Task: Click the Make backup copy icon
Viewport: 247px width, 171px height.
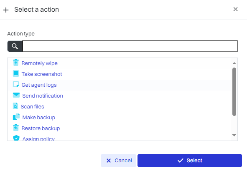Action: click(x=16, y=117)
